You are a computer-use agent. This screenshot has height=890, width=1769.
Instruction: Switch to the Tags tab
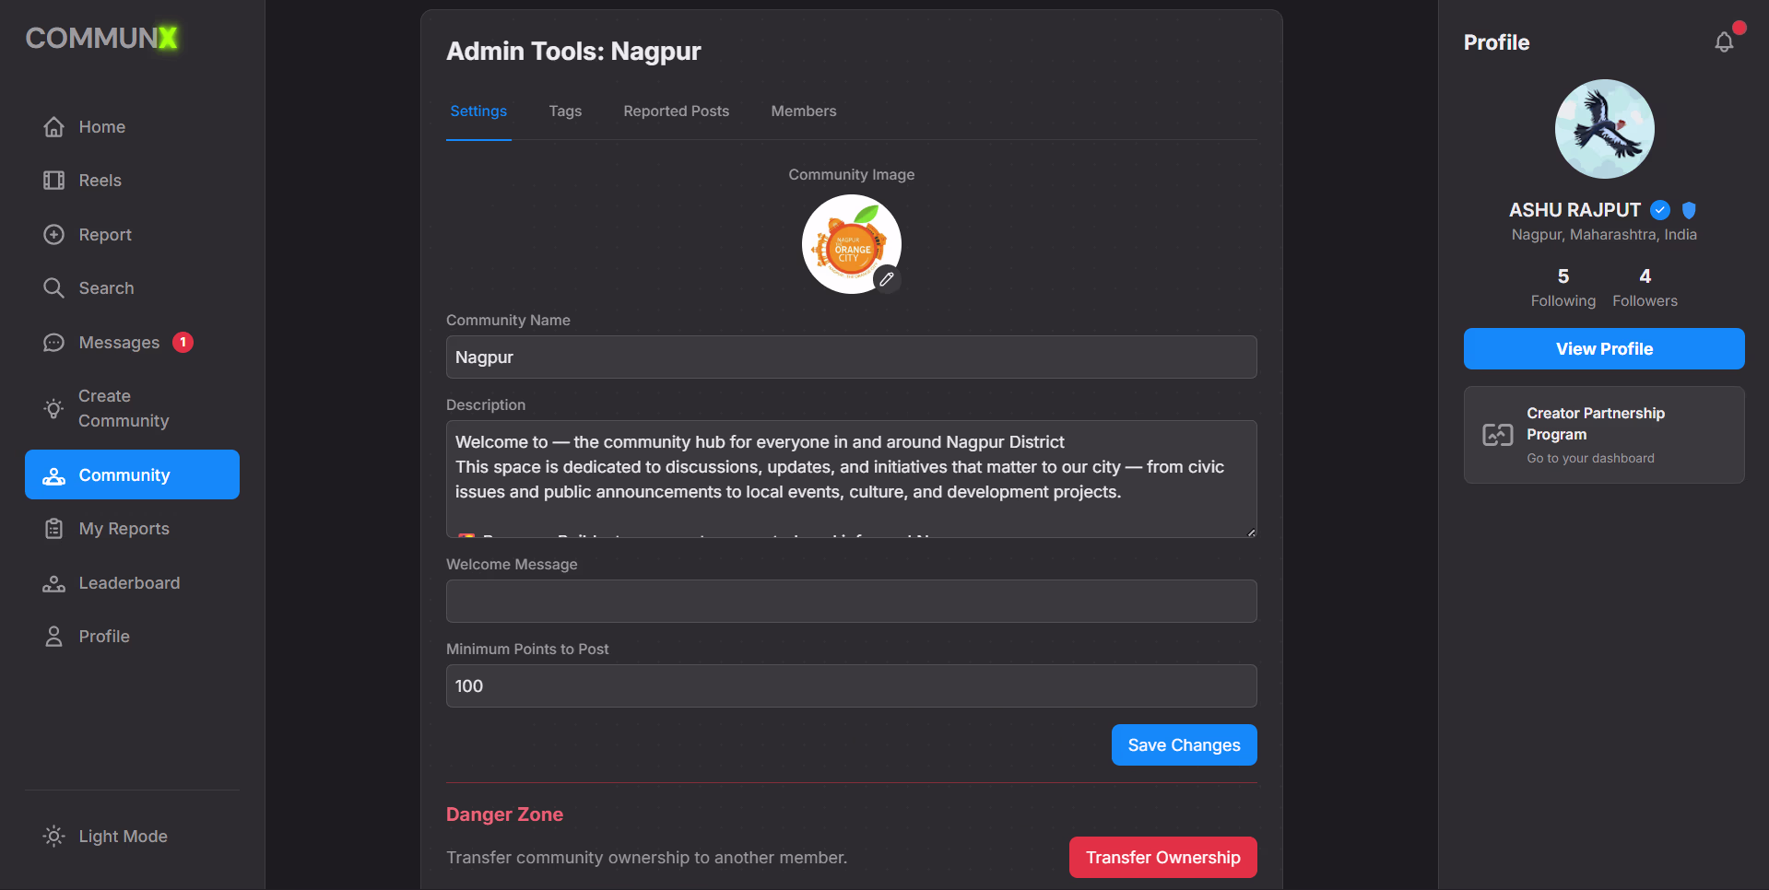pyautogui.click(x=565, y=111)
